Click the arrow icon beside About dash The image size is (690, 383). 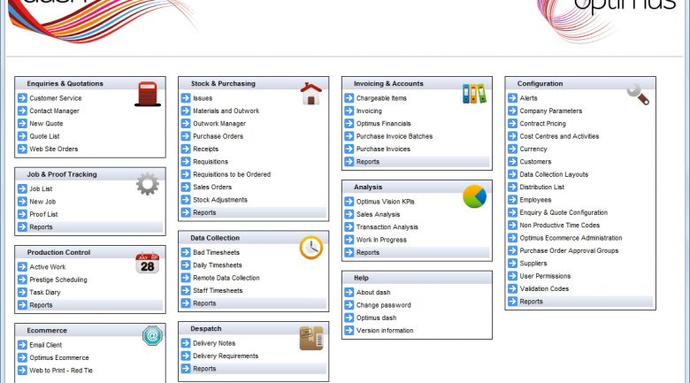coord(349,292)
